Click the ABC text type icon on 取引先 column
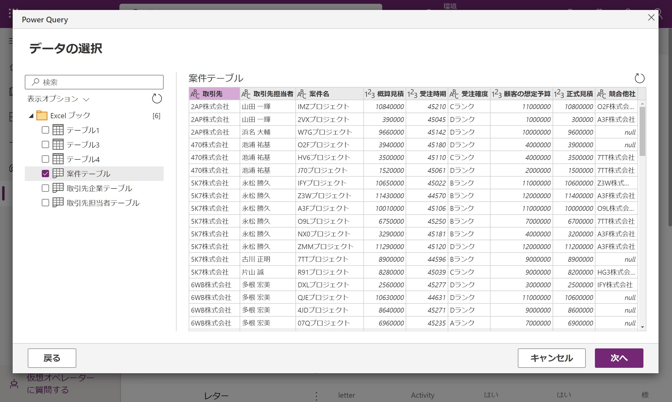 [x=195, y=93]
